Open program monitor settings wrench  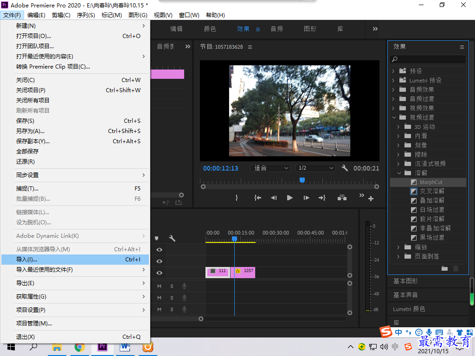coord(345,168)
